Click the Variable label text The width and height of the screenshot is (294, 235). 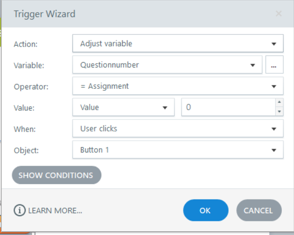29,66
